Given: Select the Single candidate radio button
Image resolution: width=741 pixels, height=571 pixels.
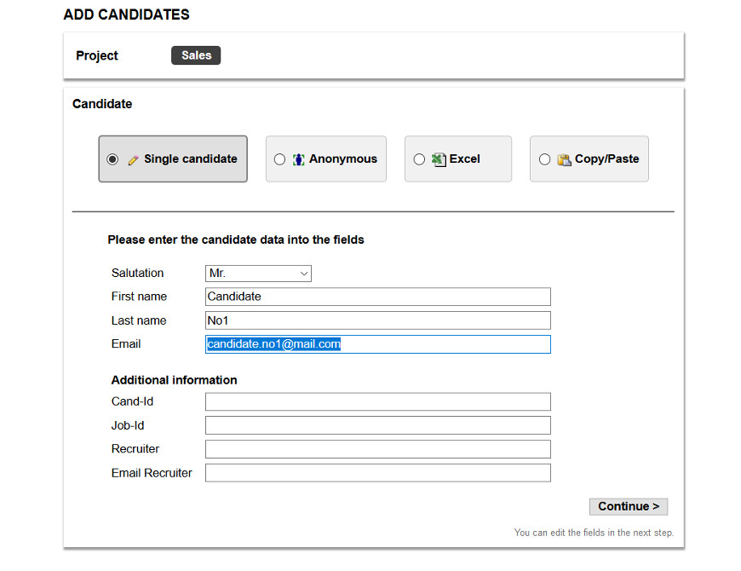Looking at the screenshot, I should click(x=112, y=159).
